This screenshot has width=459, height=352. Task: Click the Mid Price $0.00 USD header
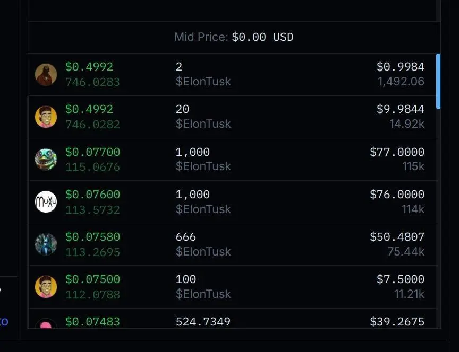[234, 37]
